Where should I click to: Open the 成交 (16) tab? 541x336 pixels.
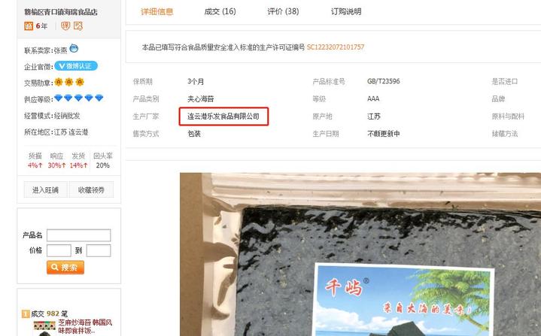(x=220, y=12)
